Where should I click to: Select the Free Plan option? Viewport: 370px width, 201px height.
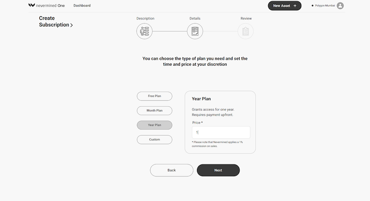click(x=154, y=96)
